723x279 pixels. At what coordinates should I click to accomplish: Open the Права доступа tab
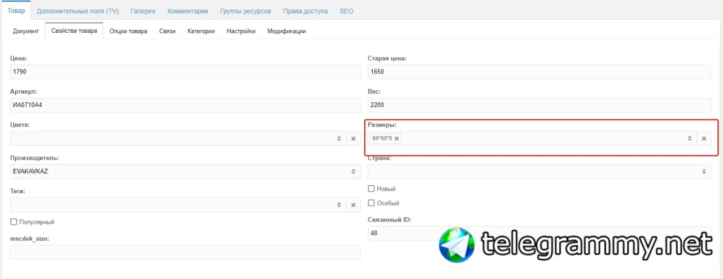(x=305, y=11)
